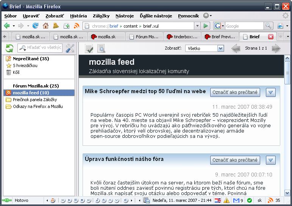Open the Zobraziť filter dropdown showing Všetko
The width and height of the screenshot is (292, 206).
point(205,48)
